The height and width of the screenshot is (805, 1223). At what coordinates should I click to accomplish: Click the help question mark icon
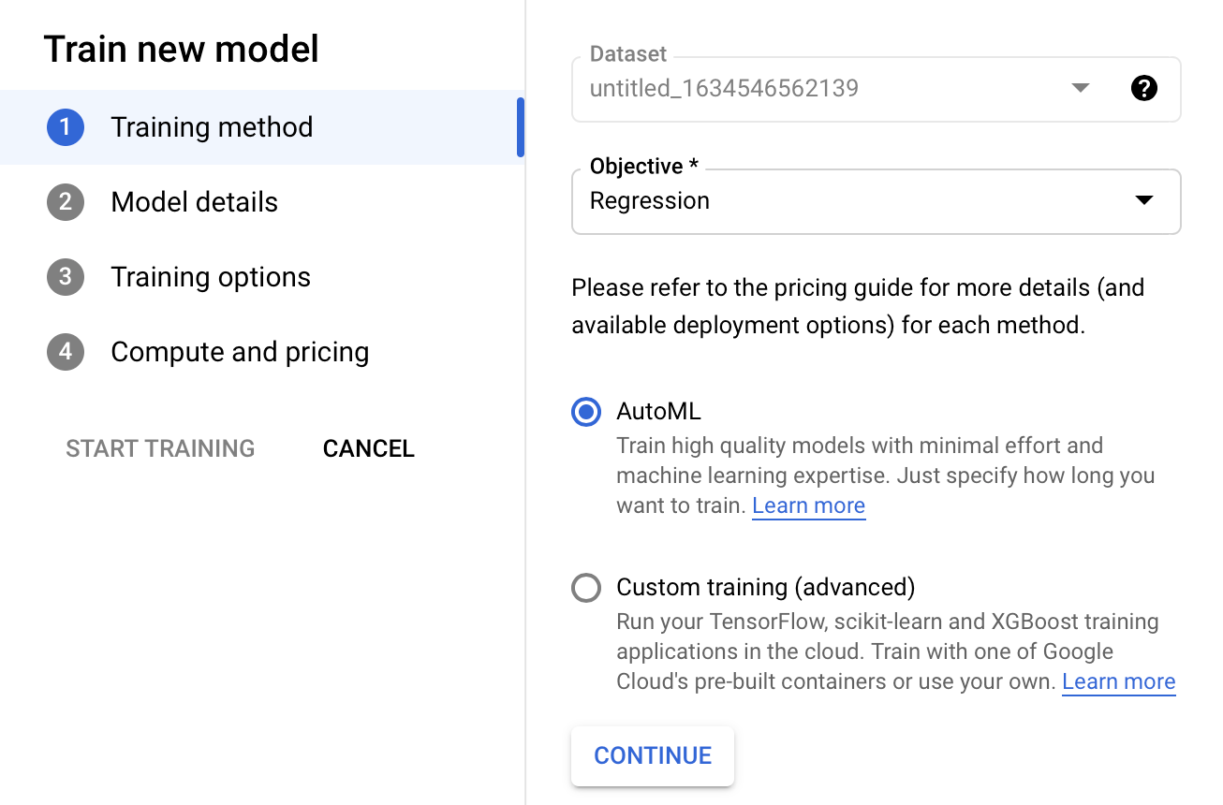coord(1143,89)
